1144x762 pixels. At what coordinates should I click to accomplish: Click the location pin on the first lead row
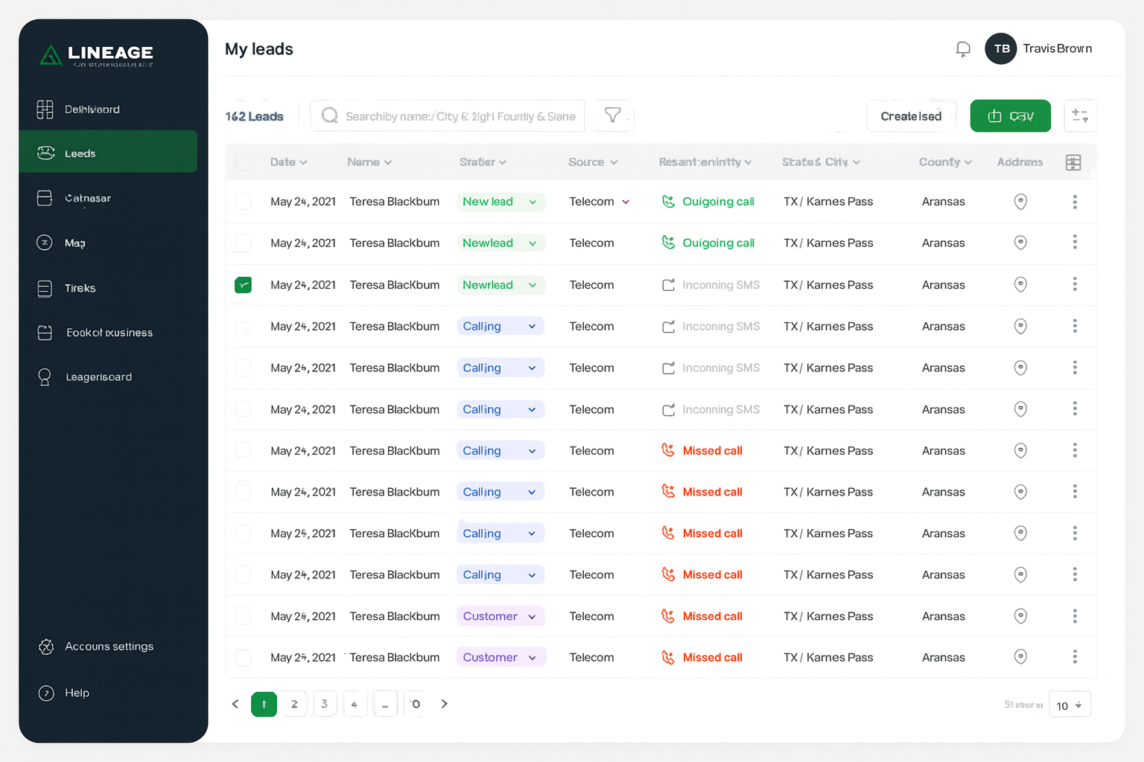coord(1020,201)
